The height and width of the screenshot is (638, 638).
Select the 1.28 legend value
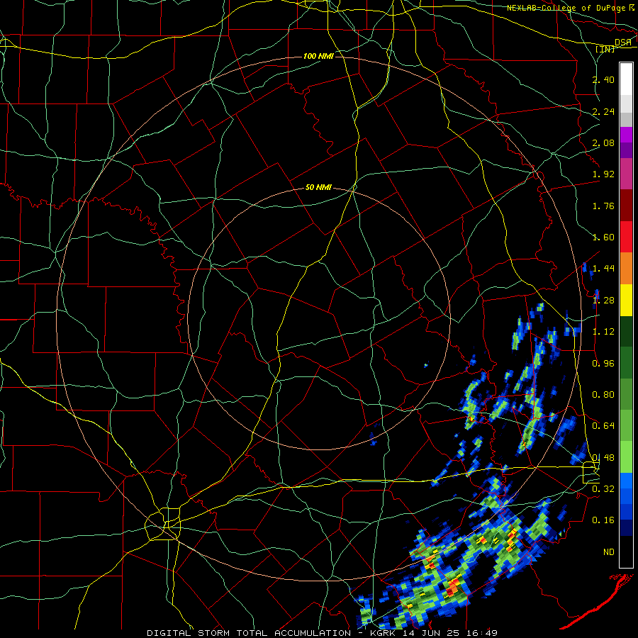pos(603,301)
